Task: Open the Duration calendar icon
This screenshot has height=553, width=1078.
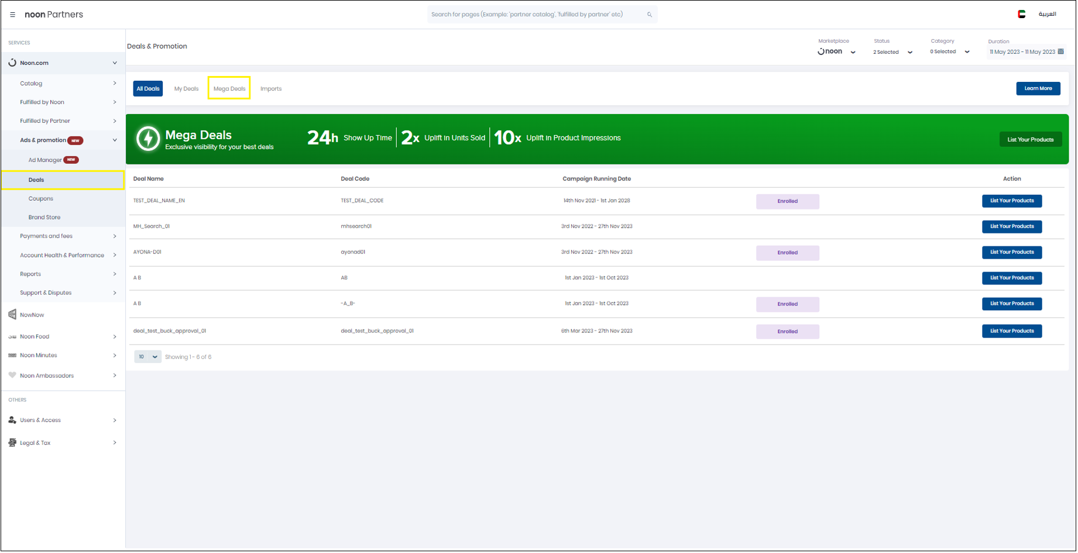Action: (x=1060, y=51)
